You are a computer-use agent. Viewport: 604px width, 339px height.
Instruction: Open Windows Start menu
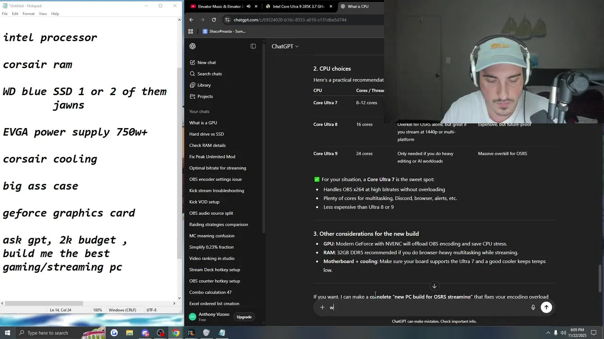tap(8, 333)
